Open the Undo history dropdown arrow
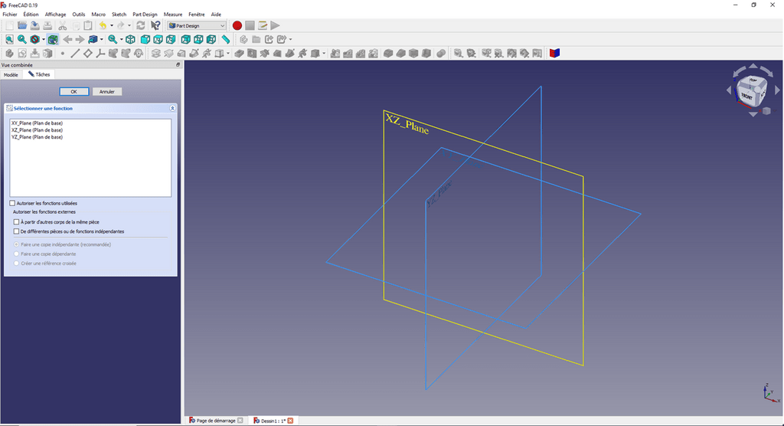This screenshot has width=784, height=426. point(112,25)
